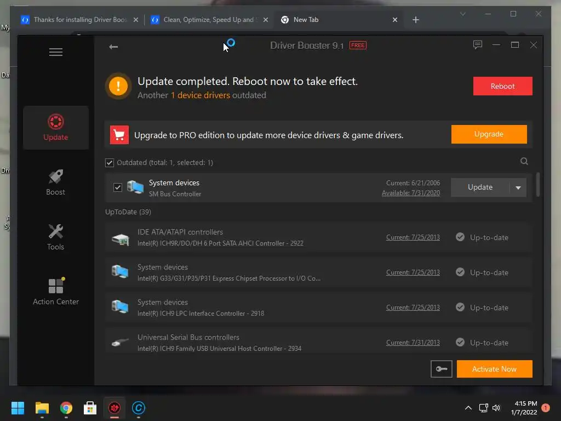The height and width of the screenshot is (421, 561).
Task: Open the hamburger menu in Driver Booster
Action: coord(56,52)
